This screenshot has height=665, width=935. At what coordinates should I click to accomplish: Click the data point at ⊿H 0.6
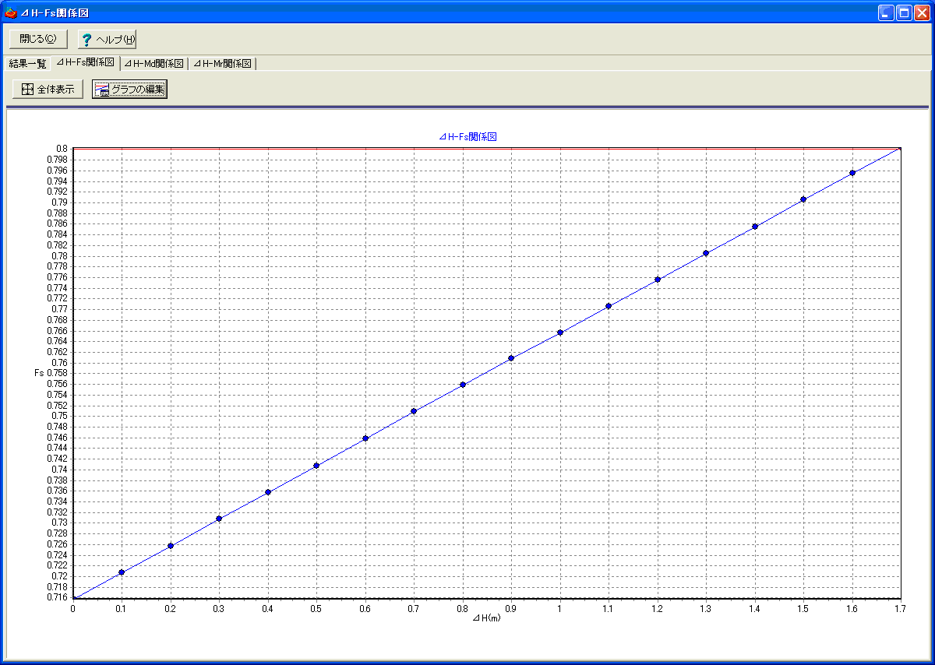pos(365,438)
